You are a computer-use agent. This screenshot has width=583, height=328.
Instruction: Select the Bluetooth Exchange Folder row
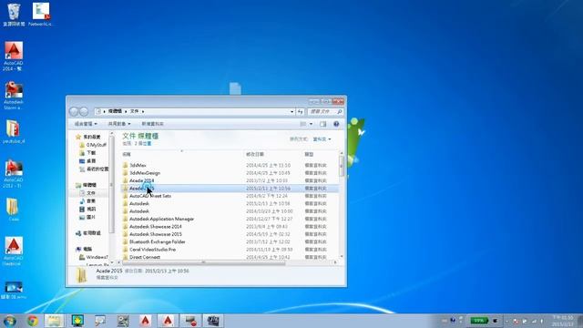pos(230,241)
